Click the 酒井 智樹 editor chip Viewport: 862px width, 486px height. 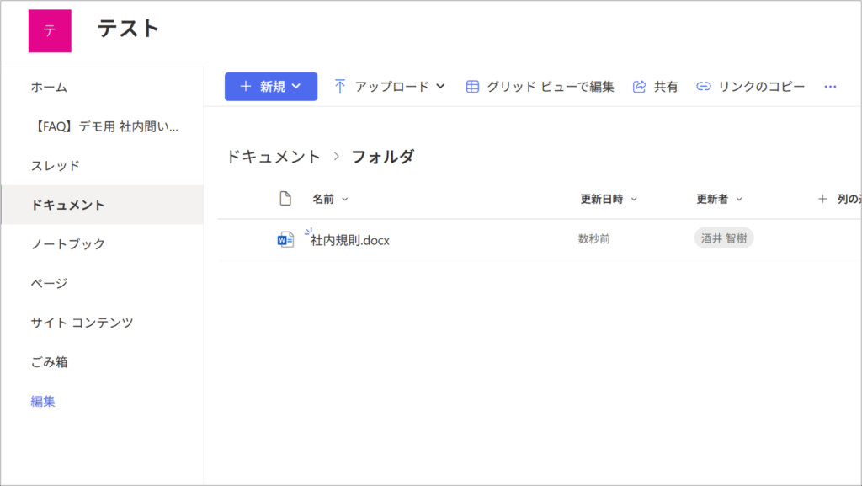723,238
